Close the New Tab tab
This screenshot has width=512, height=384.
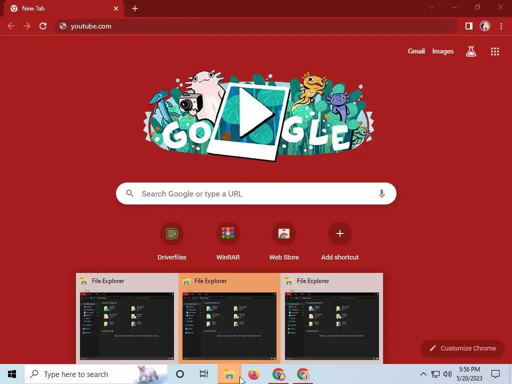click(x=116, y=8)
